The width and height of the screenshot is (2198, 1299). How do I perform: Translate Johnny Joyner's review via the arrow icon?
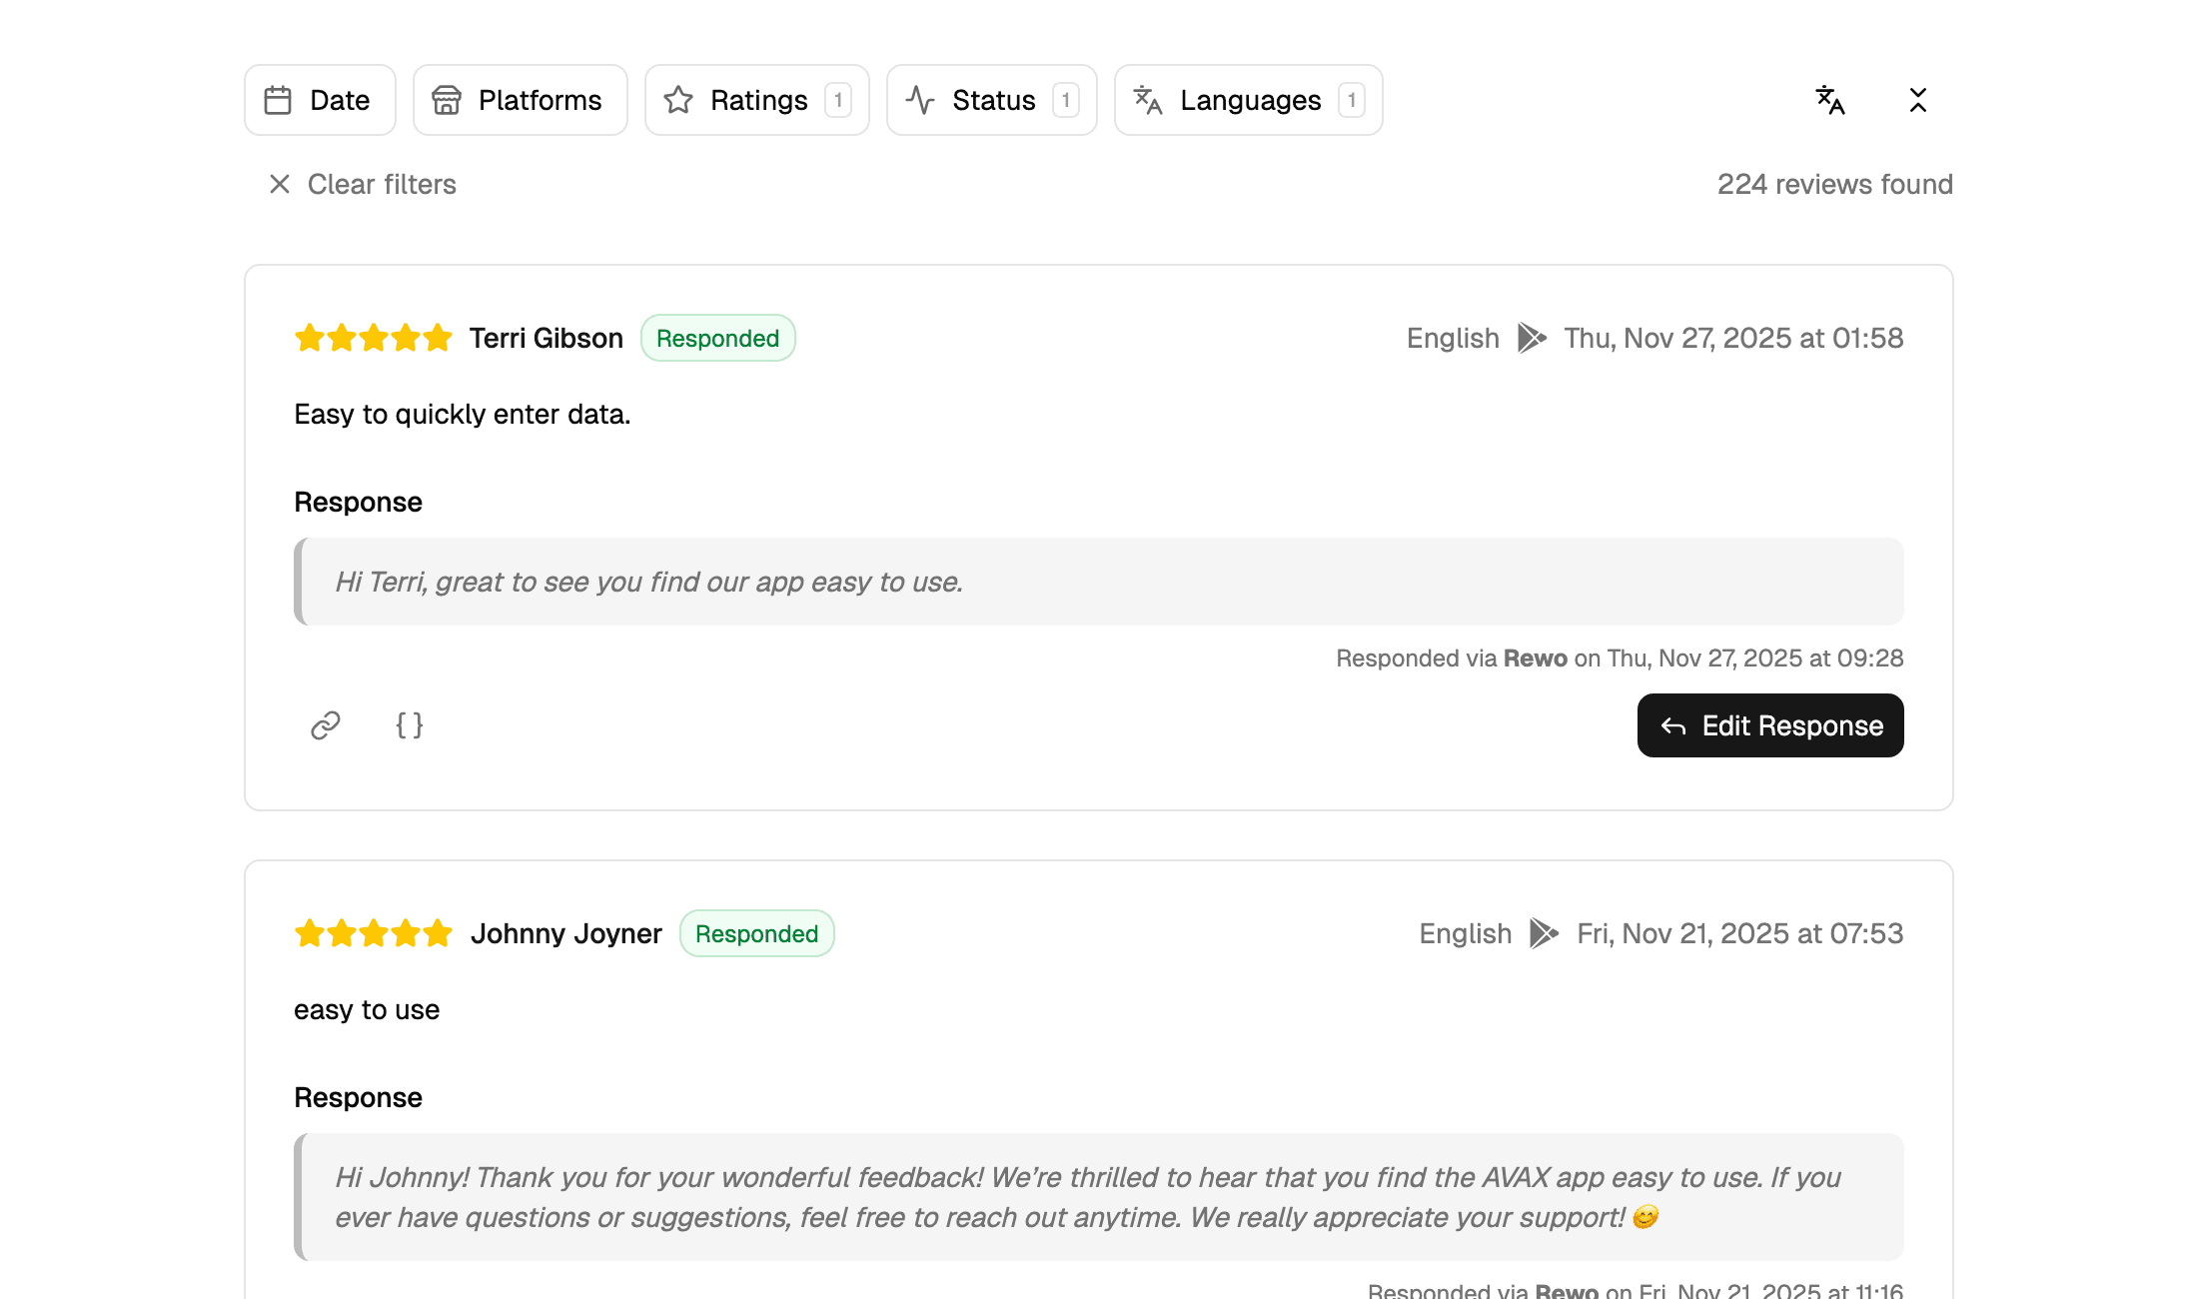coord(1543,933)
